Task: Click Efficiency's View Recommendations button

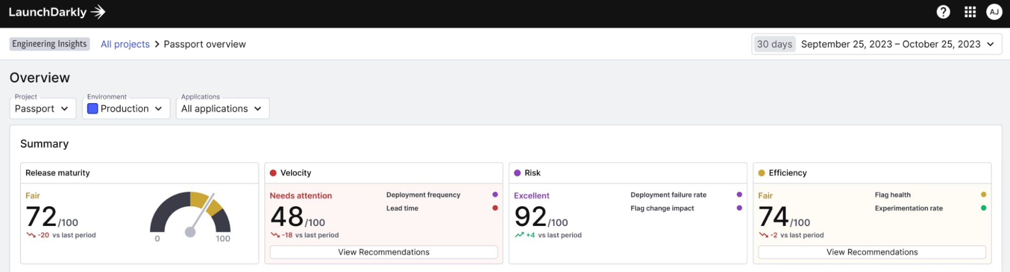Action: (872, 252)
